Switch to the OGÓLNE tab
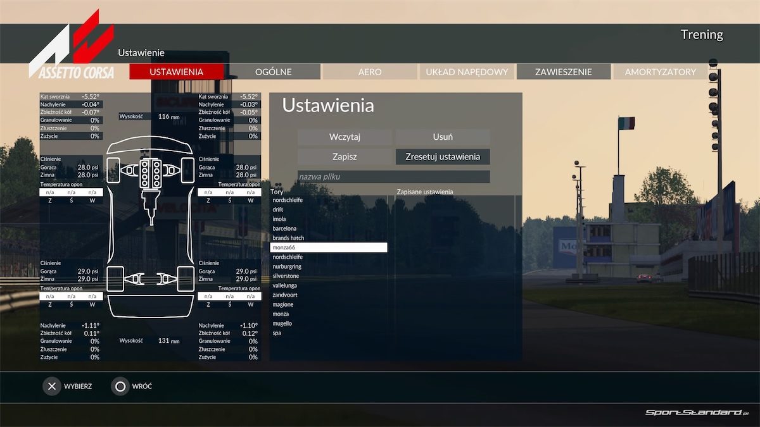 coord(274,71)
